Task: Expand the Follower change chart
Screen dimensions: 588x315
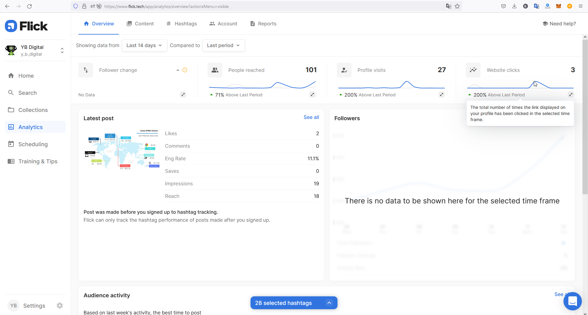Action: 183,94
